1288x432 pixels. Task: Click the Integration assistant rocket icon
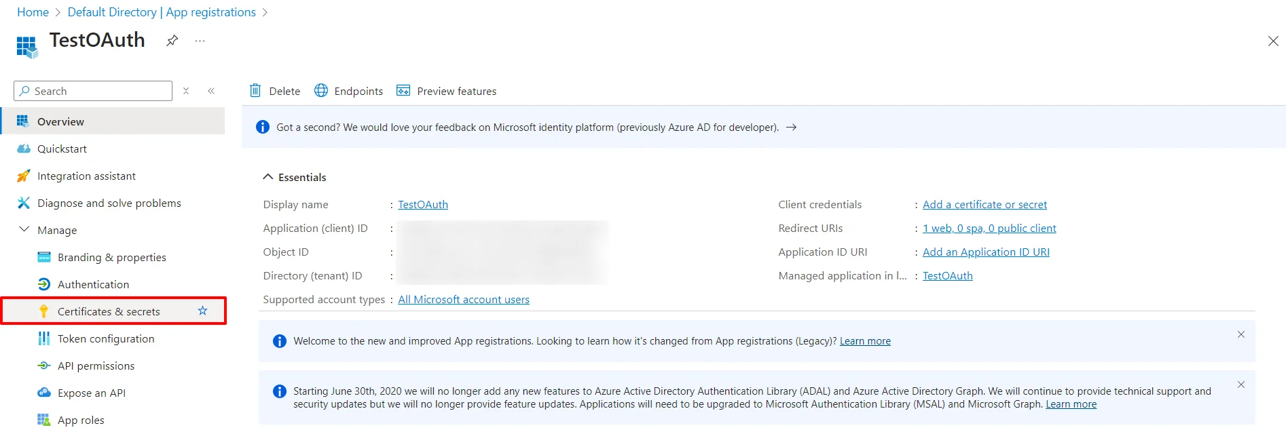23,176
